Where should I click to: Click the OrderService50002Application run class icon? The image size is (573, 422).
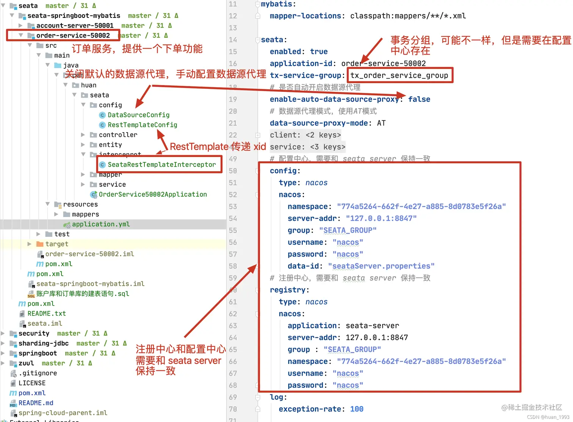[x=94, y=195]
